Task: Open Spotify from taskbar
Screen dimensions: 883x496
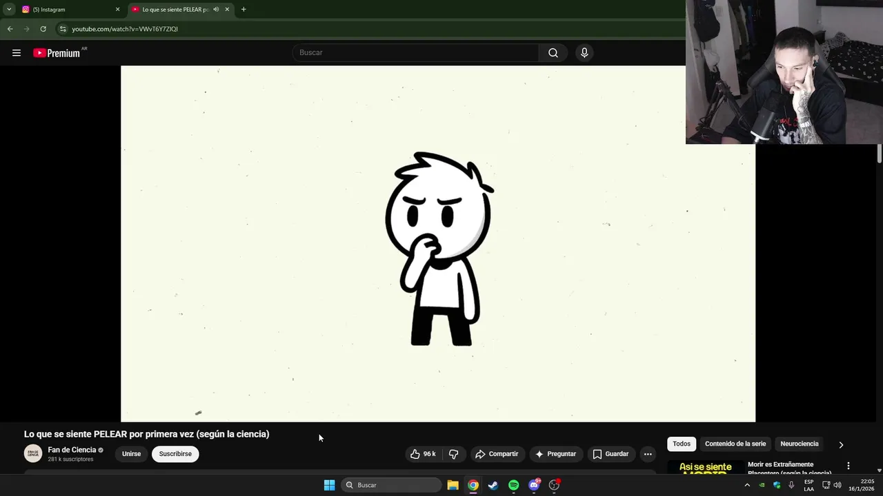Action: [x=513, y=485]
